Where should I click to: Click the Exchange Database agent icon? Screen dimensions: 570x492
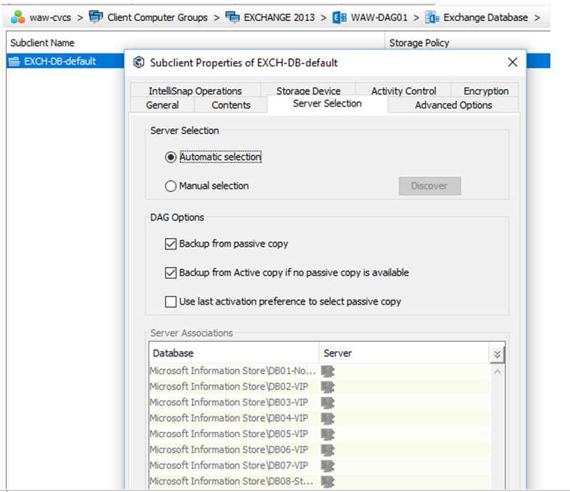(432, 18)
